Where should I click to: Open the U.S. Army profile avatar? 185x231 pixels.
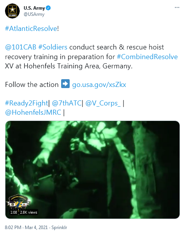[12, 11]
